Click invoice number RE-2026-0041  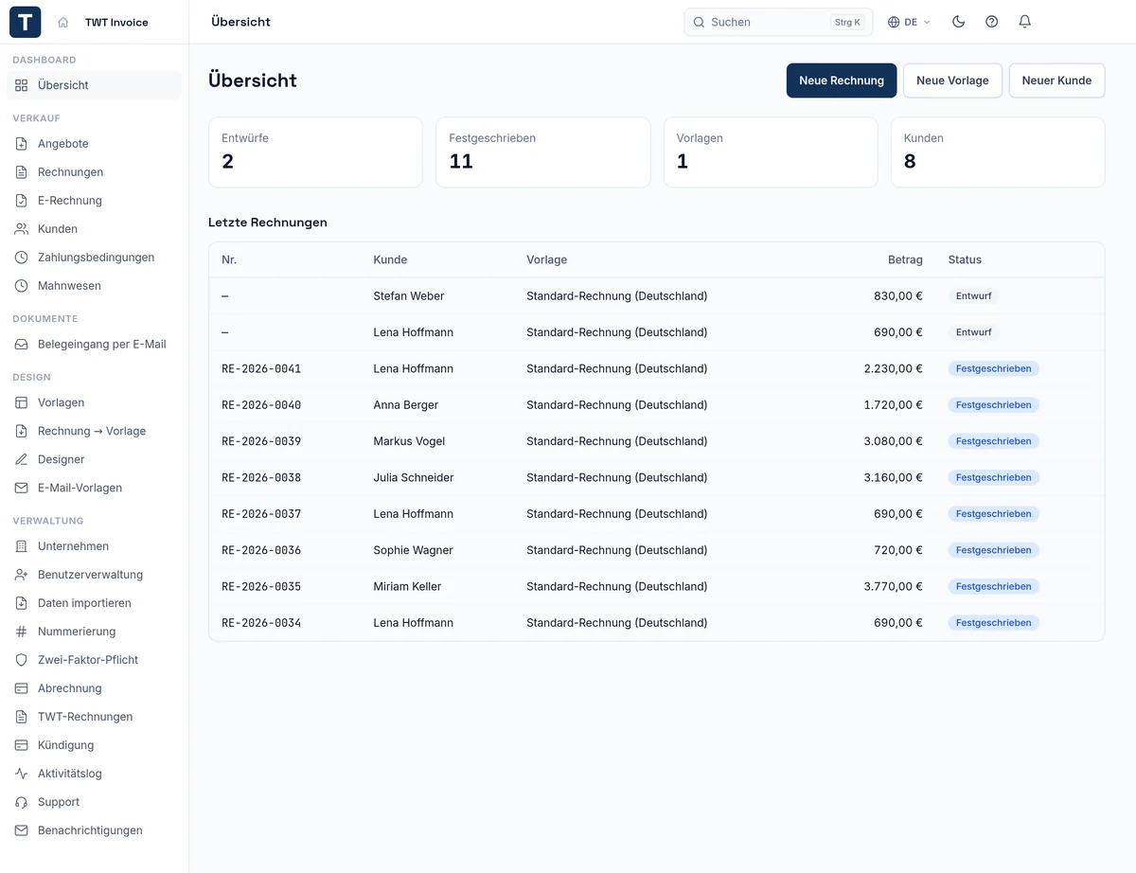tap(261, 368)
